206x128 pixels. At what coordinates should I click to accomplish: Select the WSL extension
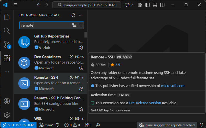(51, 118)
